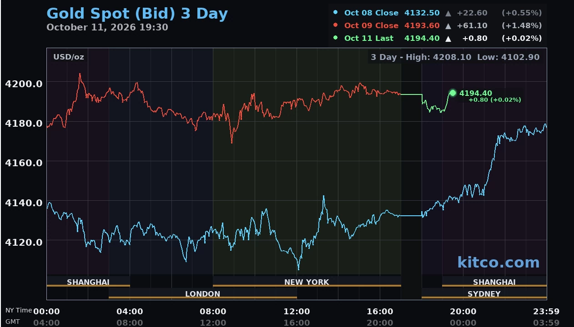Screen dimensions: 574x327
Task: Click the Oct 09 Close up-triangle
Action: 448,26
